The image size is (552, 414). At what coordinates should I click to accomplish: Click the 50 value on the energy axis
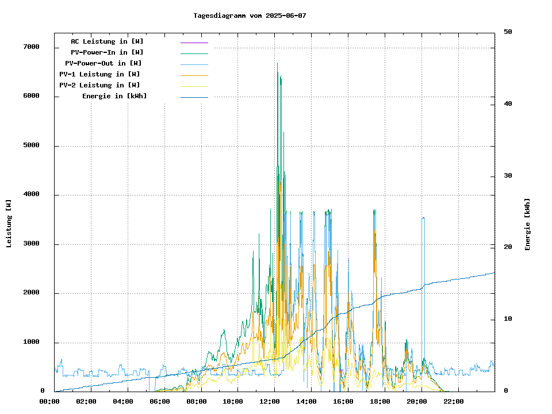point(508,32)
